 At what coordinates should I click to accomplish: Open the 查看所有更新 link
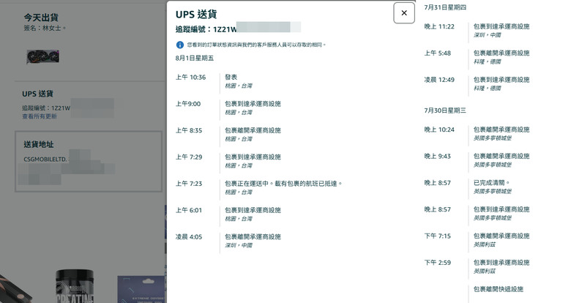(40, 116)
